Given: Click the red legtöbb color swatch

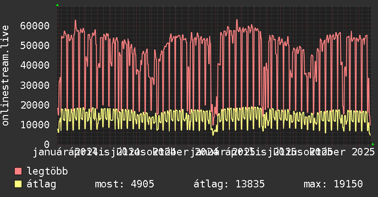Looking at the screenshot, I should coord(18,171).
